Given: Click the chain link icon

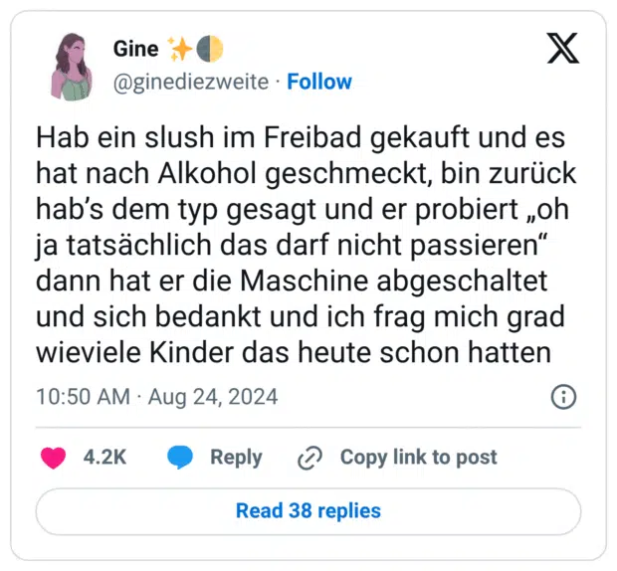Looking at the screenshot, I should point(310,458).
